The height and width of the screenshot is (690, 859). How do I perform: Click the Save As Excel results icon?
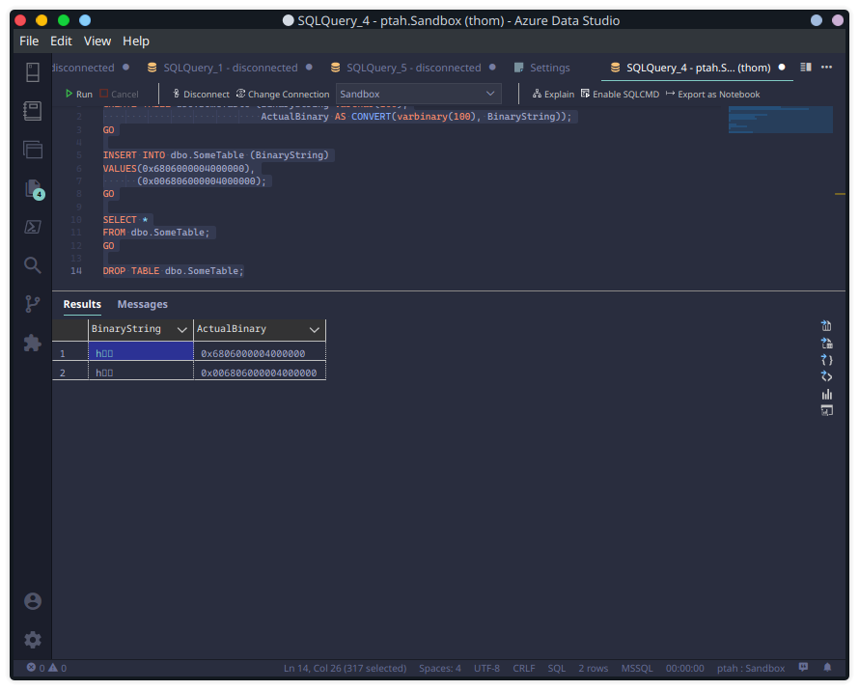click(x=826, y=343)
